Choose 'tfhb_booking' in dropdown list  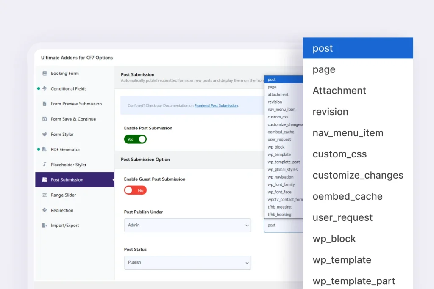[x=284, y=214]
